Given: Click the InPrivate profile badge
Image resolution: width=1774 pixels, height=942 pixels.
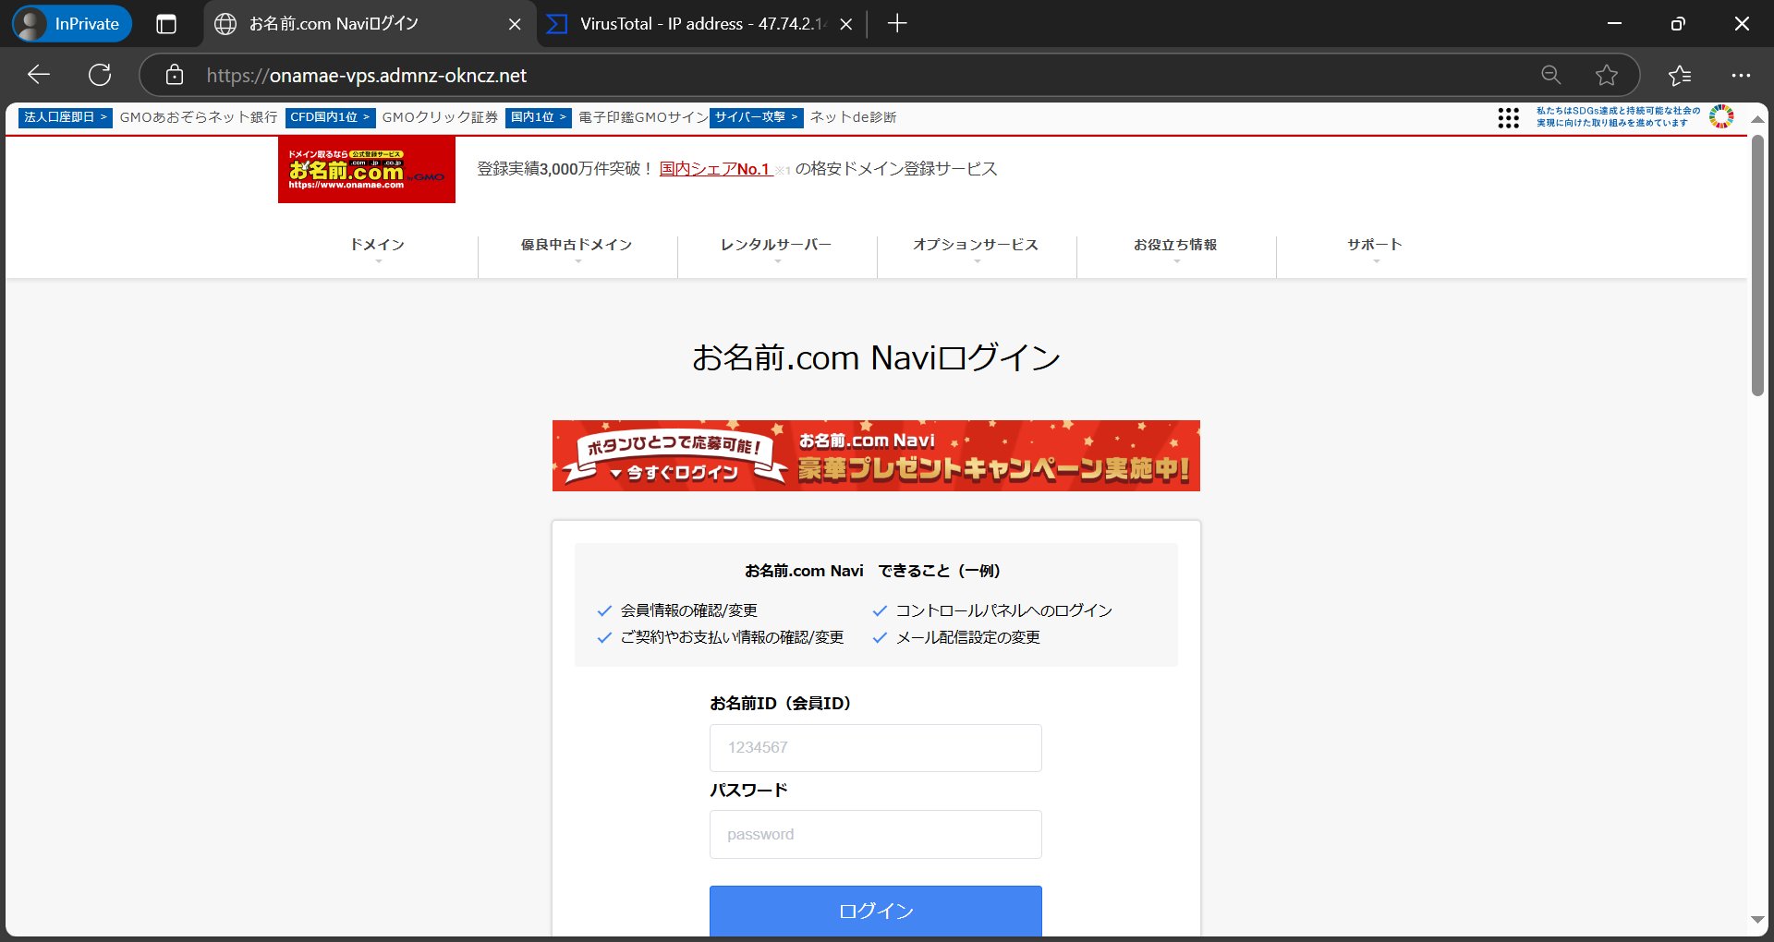Looking at the screenshot, I should pyautogui.click(x=72, y=24).
